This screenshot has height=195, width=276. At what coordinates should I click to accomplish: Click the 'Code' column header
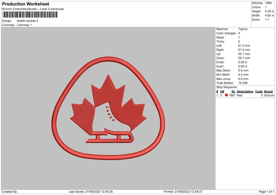259,92
